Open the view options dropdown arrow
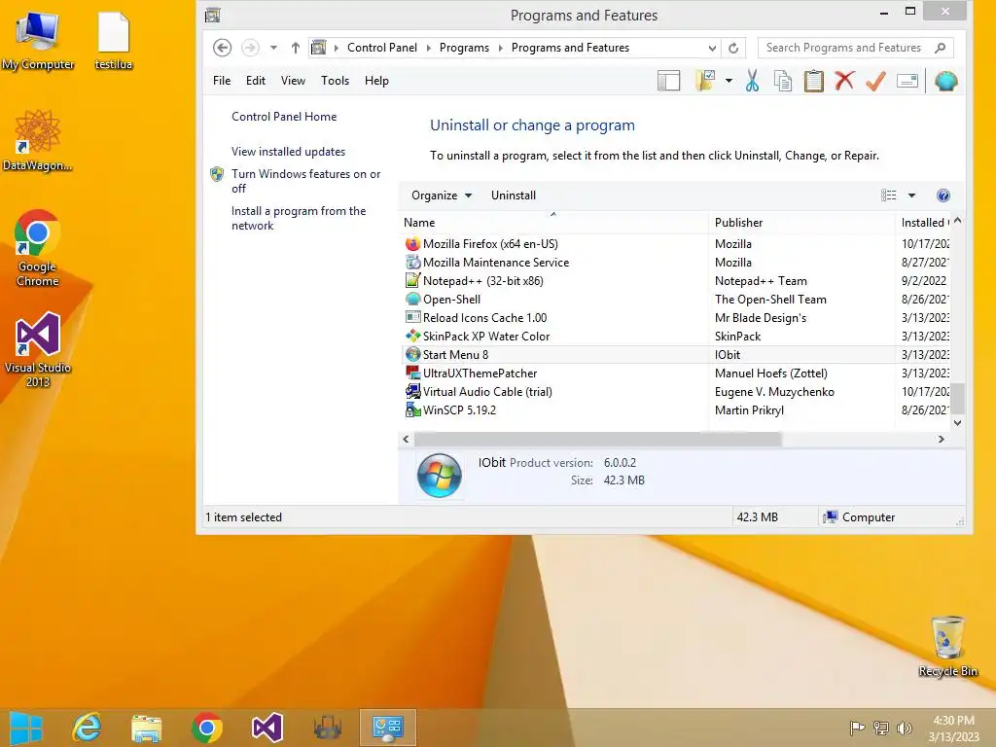 point(911,195)
